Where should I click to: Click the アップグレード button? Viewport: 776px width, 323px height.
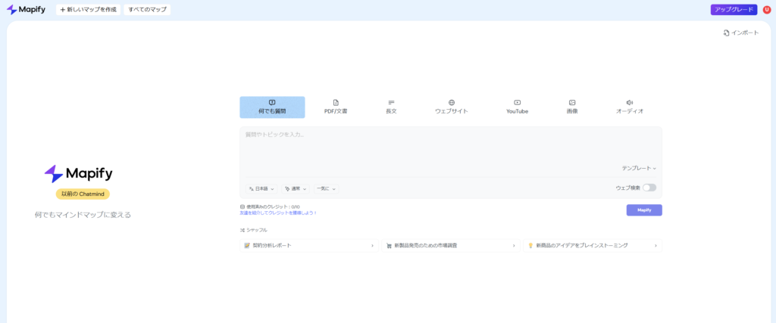pyautogui.click(x=734, y=9)
